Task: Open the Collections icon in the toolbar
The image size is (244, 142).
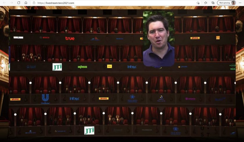Action: (x=213, y=3)
